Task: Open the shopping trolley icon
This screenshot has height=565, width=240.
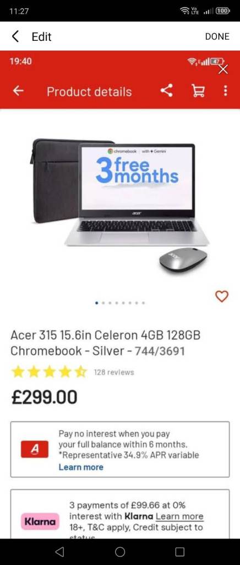Action: point(198,91)
